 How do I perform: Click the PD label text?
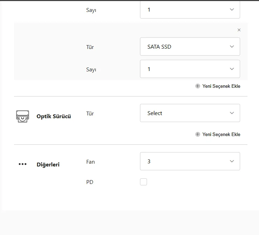click(x=90, y=182)
